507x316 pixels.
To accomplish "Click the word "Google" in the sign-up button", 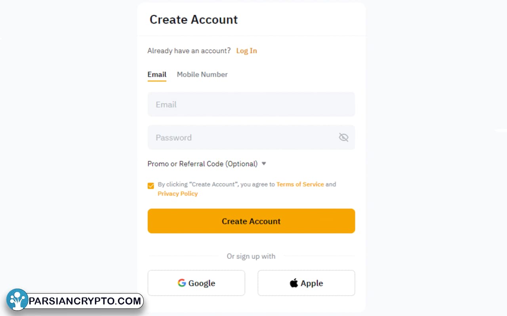I will [202, 283].
